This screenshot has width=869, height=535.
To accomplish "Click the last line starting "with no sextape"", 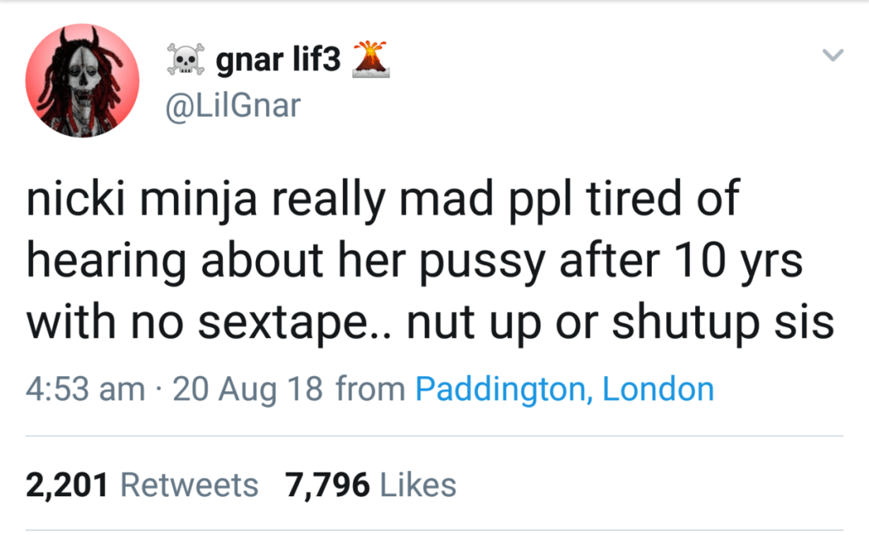I will [430, 322].
